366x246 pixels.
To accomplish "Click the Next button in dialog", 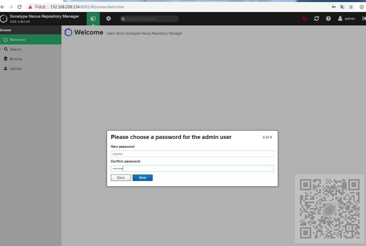I will [x=142, y=178].
